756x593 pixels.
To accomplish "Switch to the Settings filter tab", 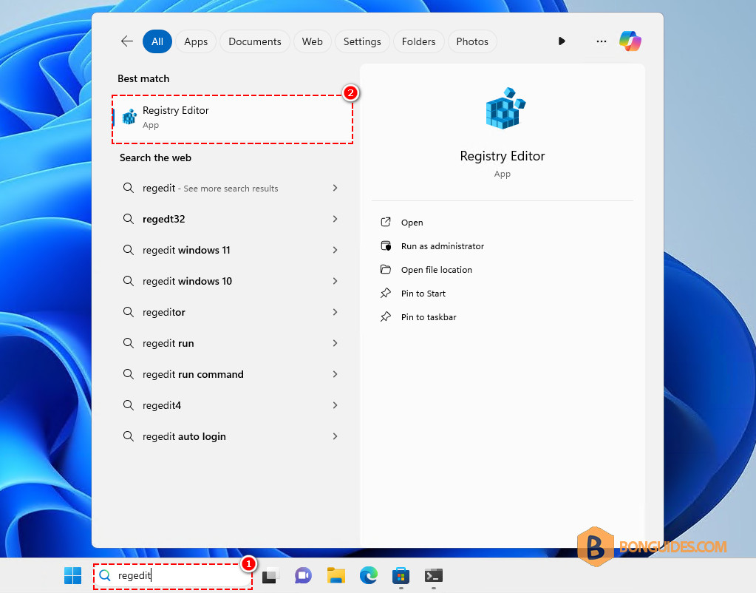I will 362,41.
